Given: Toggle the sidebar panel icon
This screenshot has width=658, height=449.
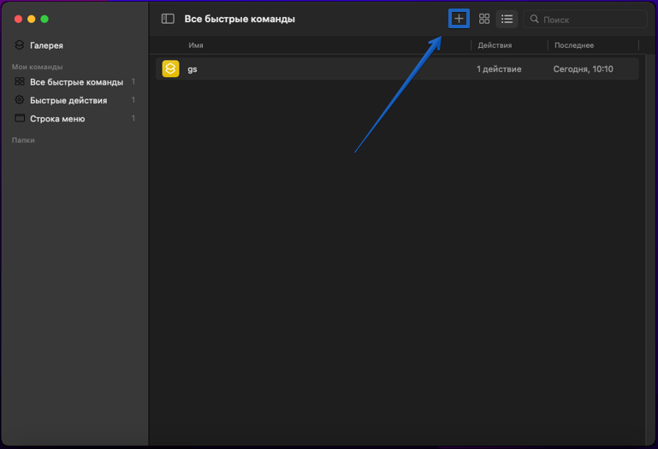Looking at the screenshot, I should point(168,19).
